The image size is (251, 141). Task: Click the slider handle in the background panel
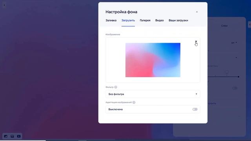tap(238, 77)
